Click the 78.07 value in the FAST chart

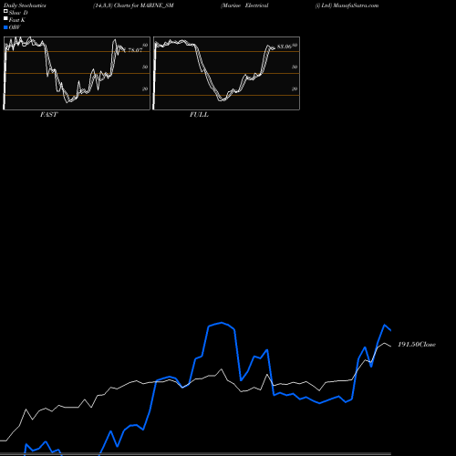[135, 50]
